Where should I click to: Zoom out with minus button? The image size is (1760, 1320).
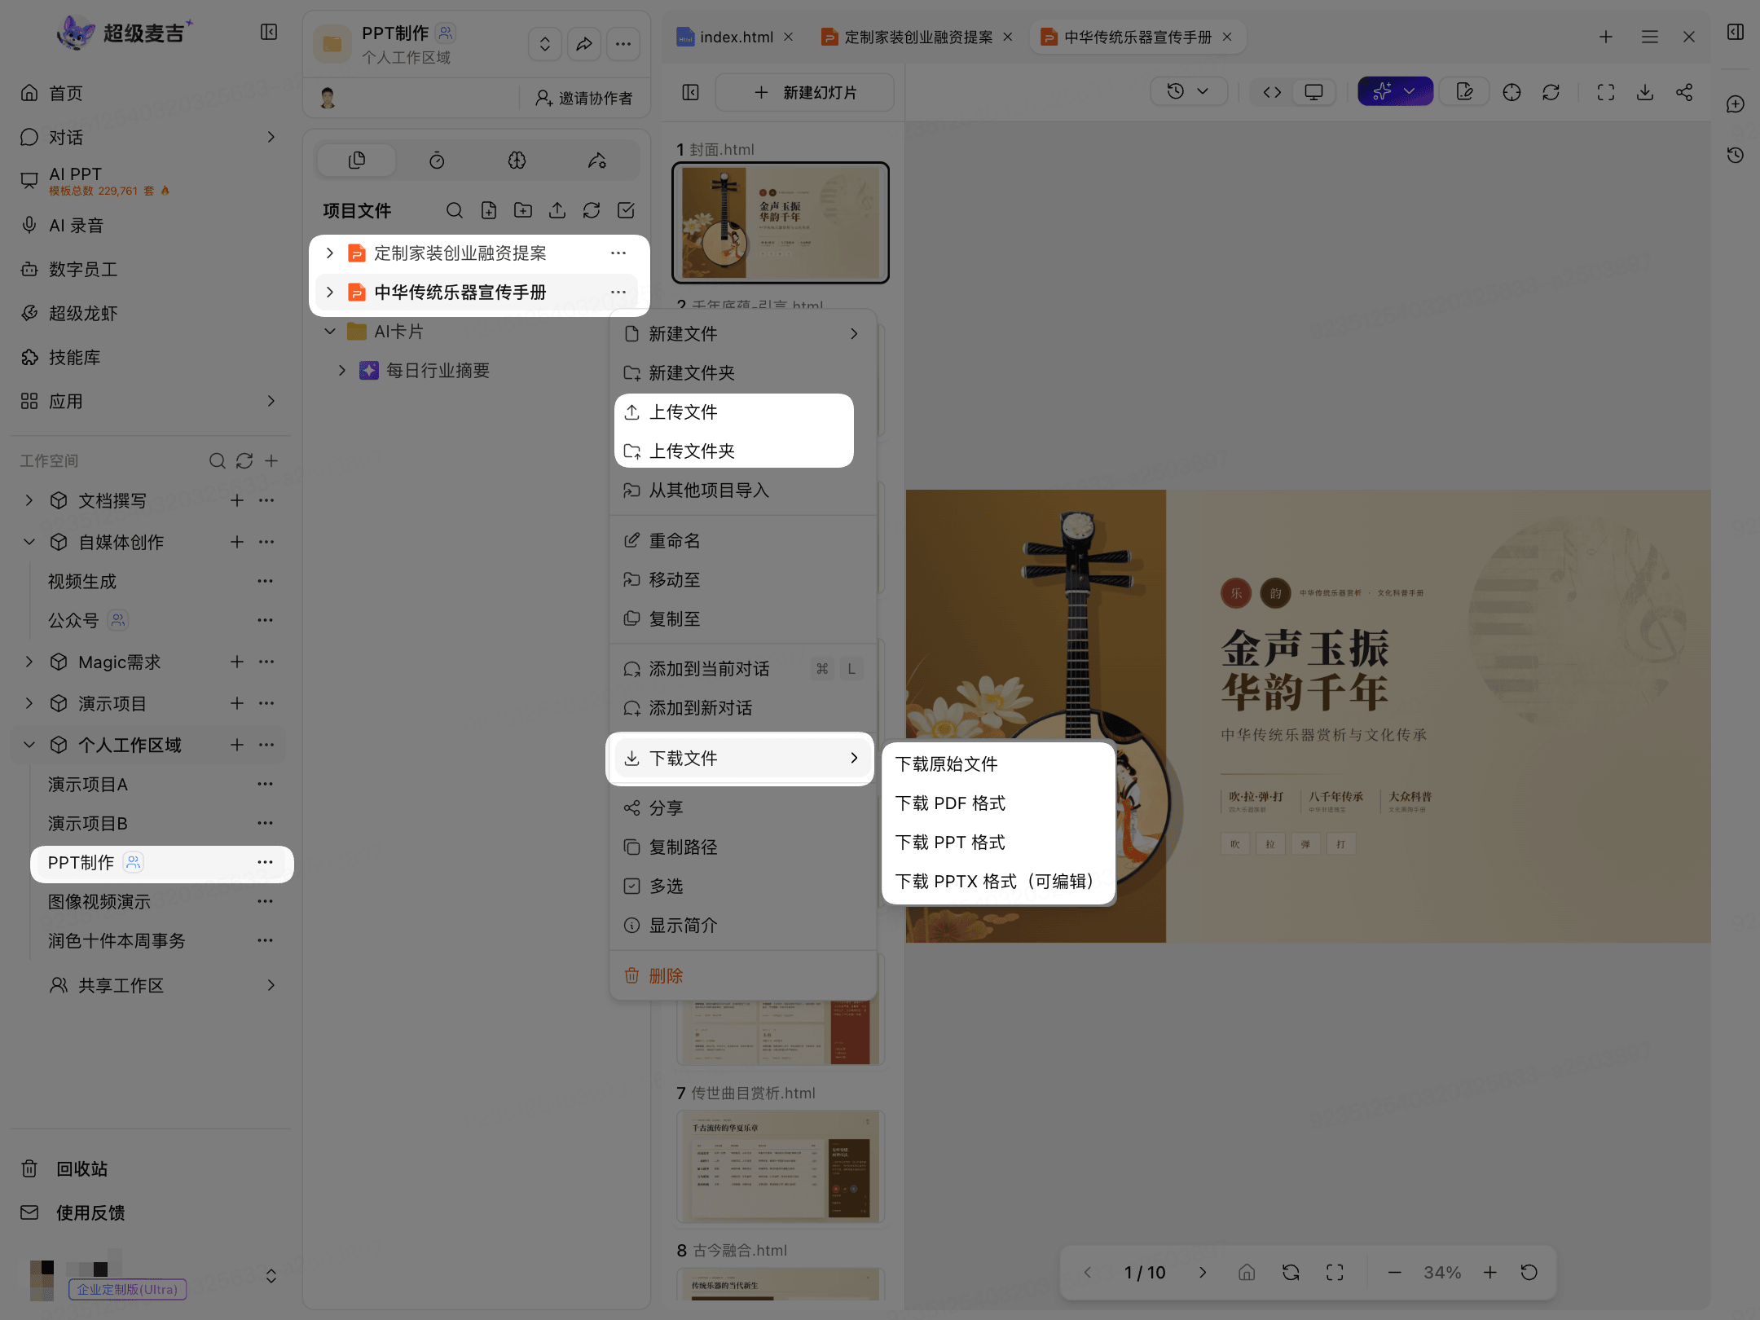point(1395,1273)
